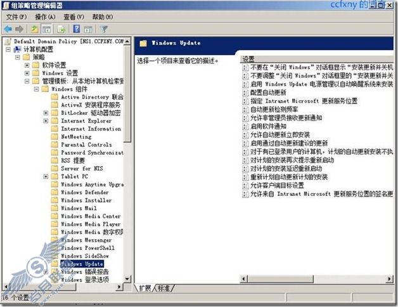This screenshot has height=307, width=398.
Task: Select Windows Mail tree item
Action: 79,208
